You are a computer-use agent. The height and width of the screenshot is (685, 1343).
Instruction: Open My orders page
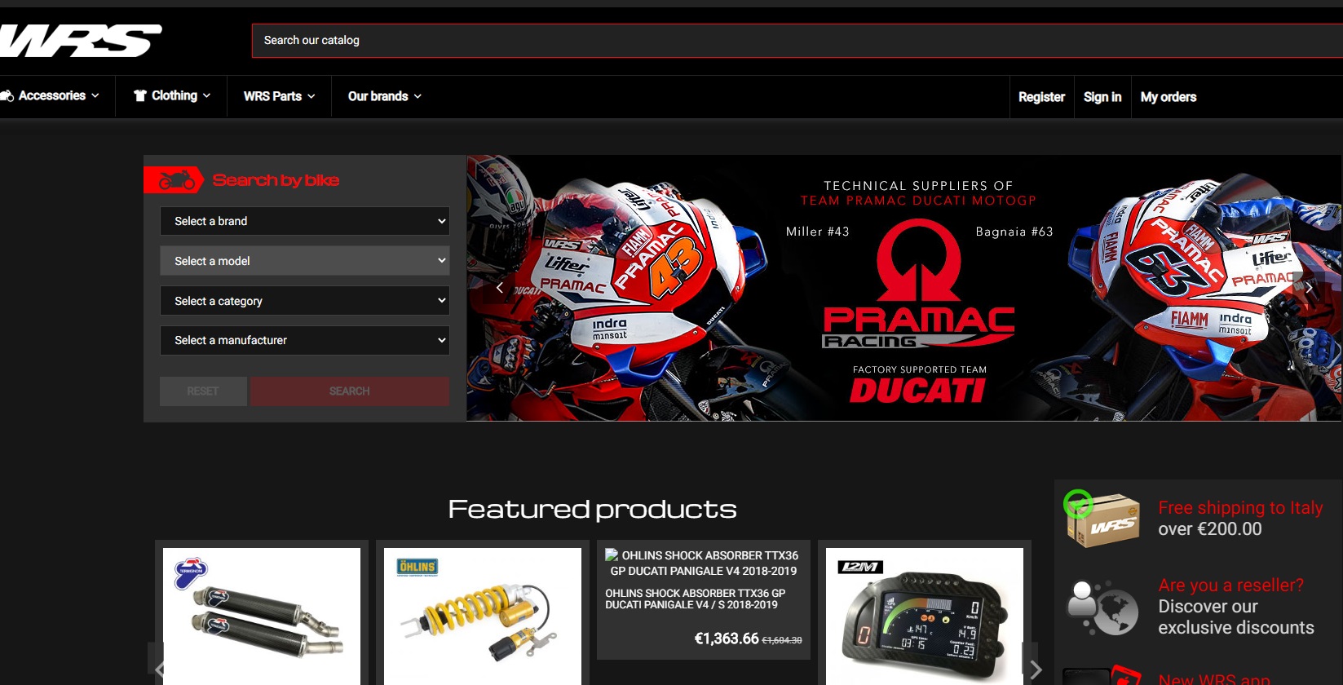[1168, 97]
